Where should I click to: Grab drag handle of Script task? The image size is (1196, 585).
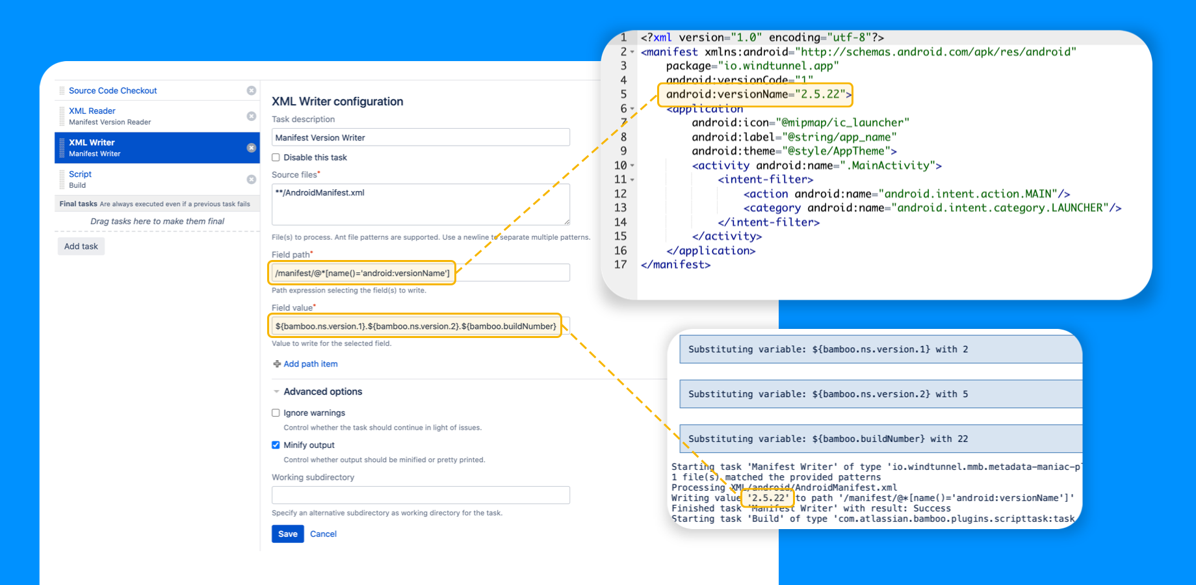point(62,179)
